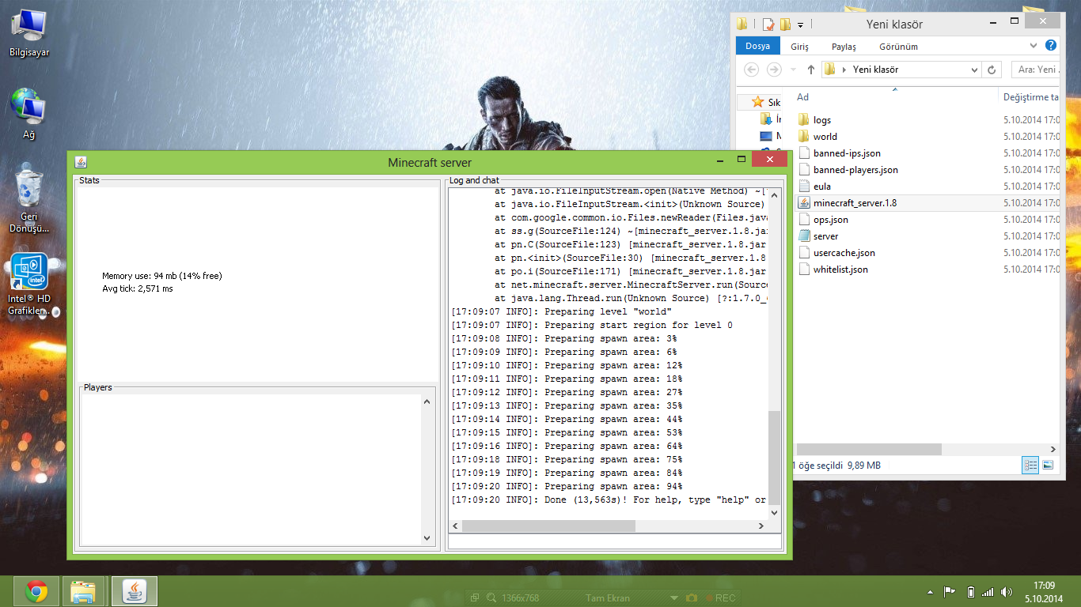This screenshot has width=1081, height=607.
Task: Maximize the Minecraft server window
Action: [x=741, y=160]
